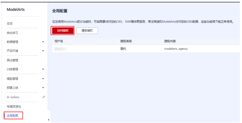
Task: Click 模型管理 menu label
Action: point(12,79)
